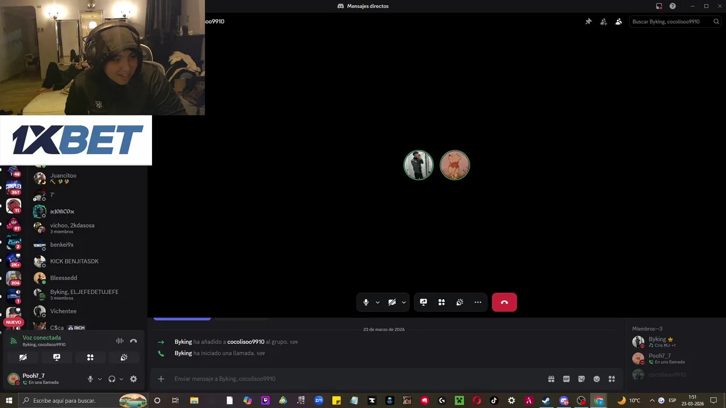Toggle the member list visibility
726x408 pixels.
pos(618,22)
